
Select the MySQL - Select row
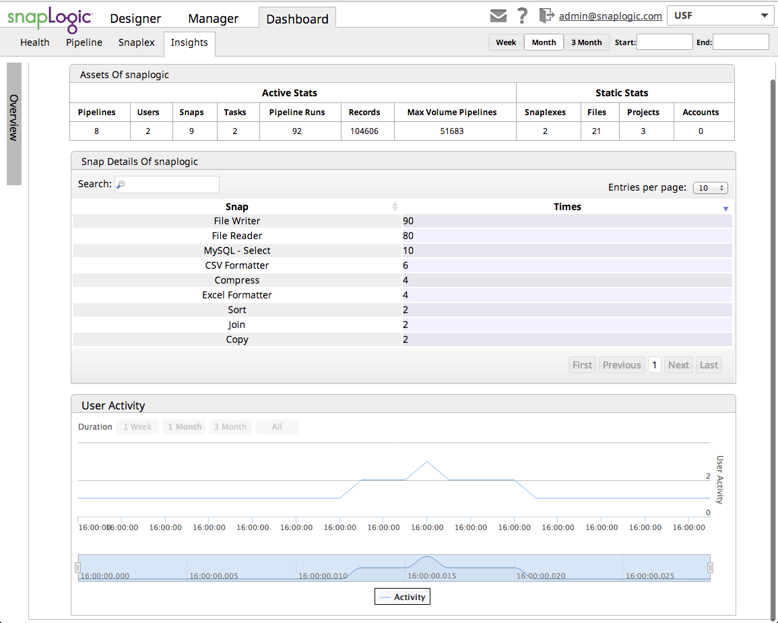pos(402,251)
